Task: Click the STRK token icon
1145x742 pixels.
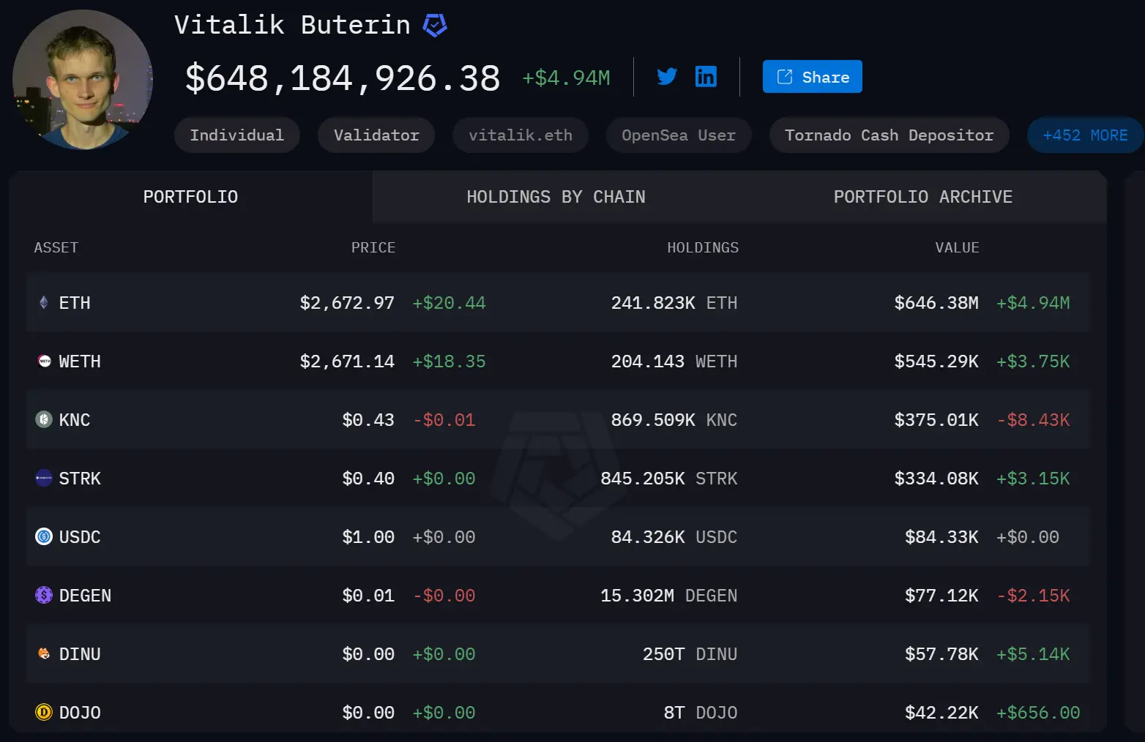Action: click(x=44, y=478)
